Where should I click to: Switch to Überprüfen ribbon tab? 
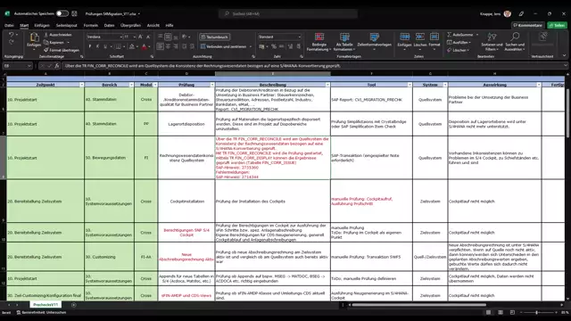(130, 26)
